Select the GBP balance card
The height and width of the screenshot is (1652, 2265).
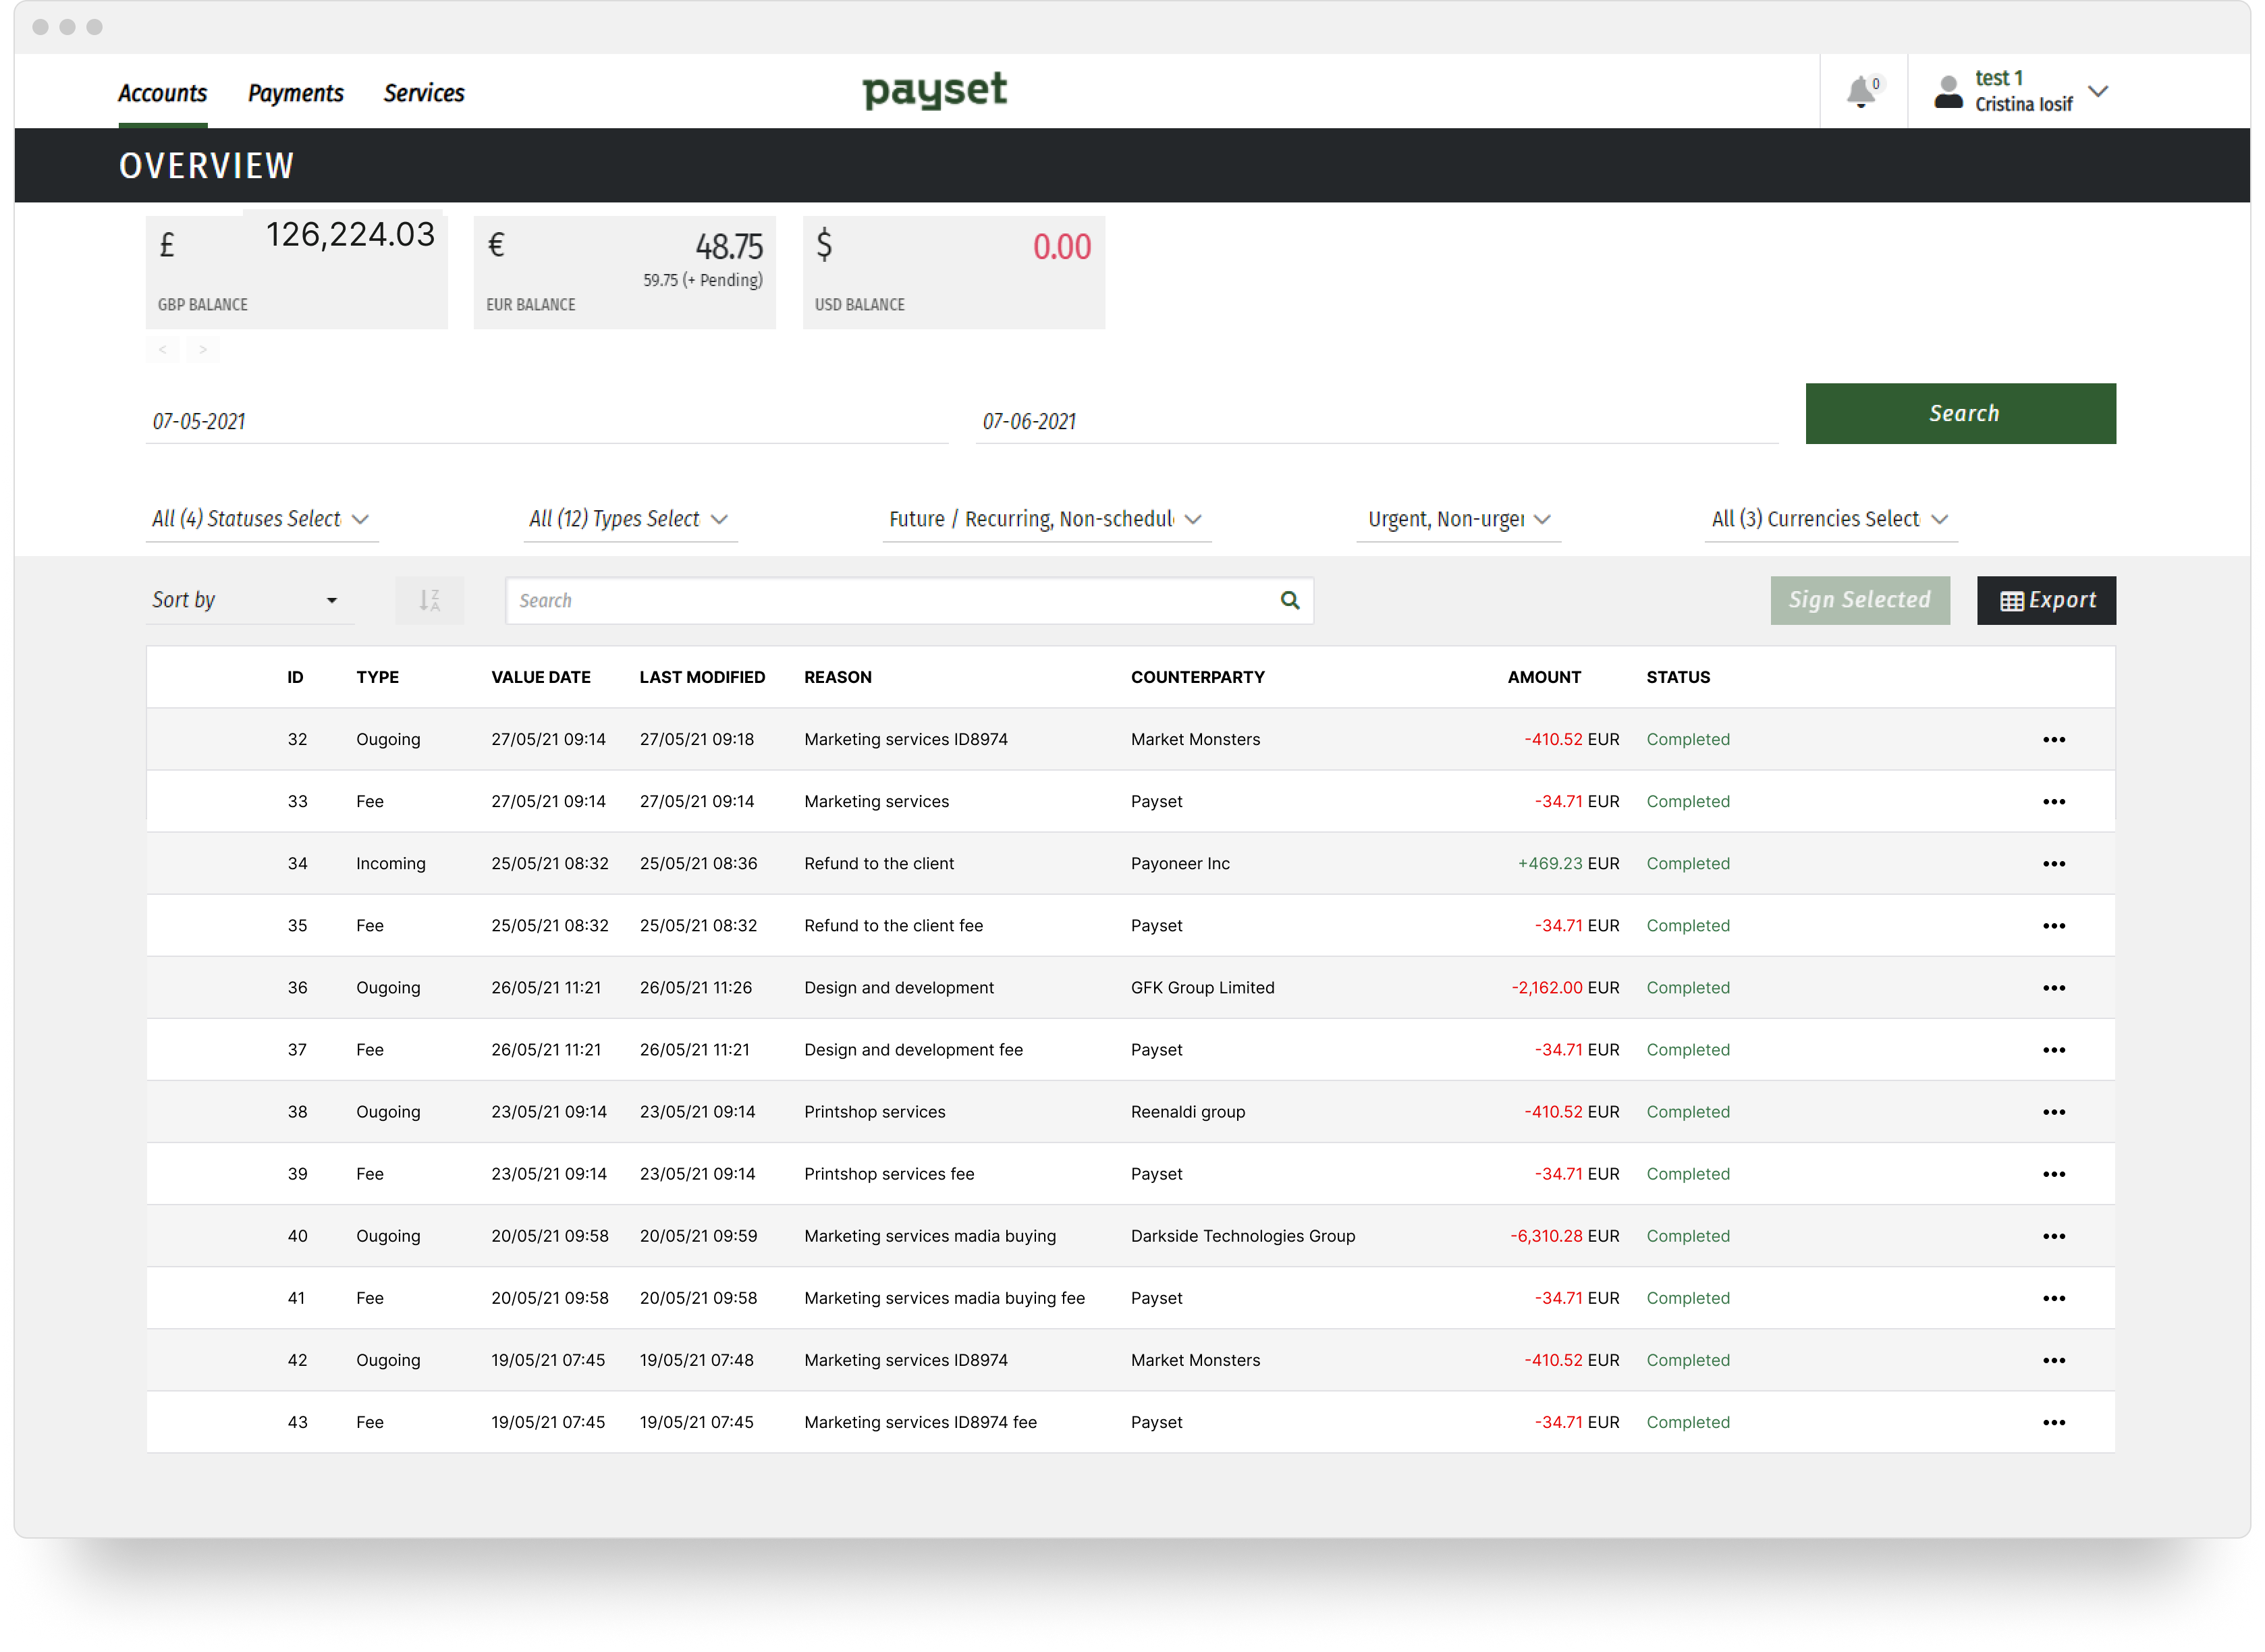tap(296, 272)
